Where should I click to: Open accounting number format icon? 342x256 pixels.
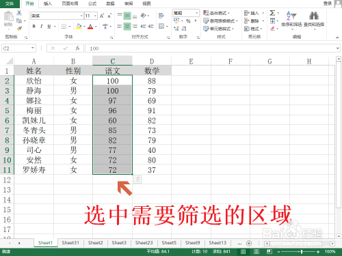click(176, 20)
